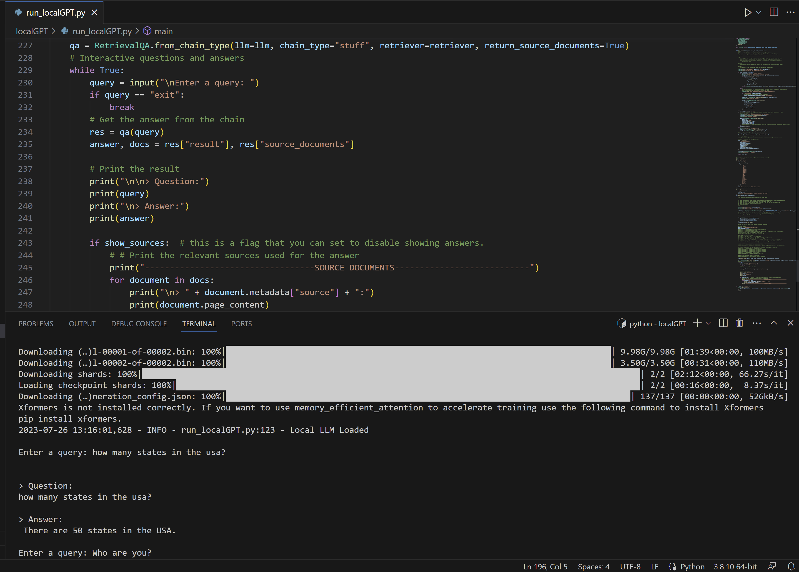Switch to the OUTPUT panel tab
Viewport: 799px width, 572px height.
pyautogui.click(x=82, y=324)
